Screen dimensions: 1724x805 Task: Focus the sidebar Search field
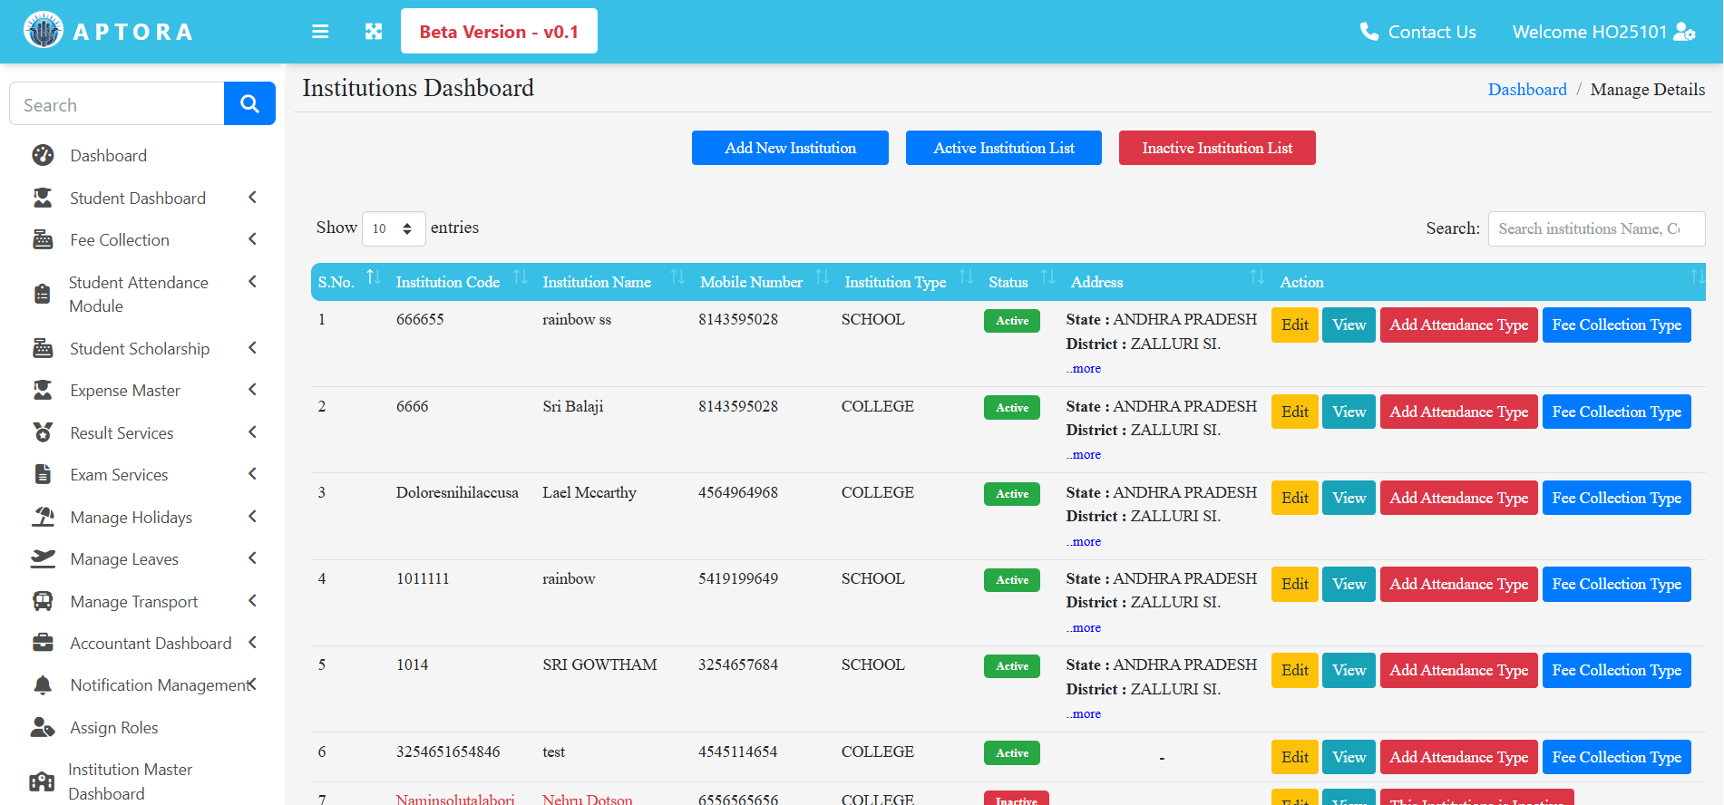click(117, 104)
